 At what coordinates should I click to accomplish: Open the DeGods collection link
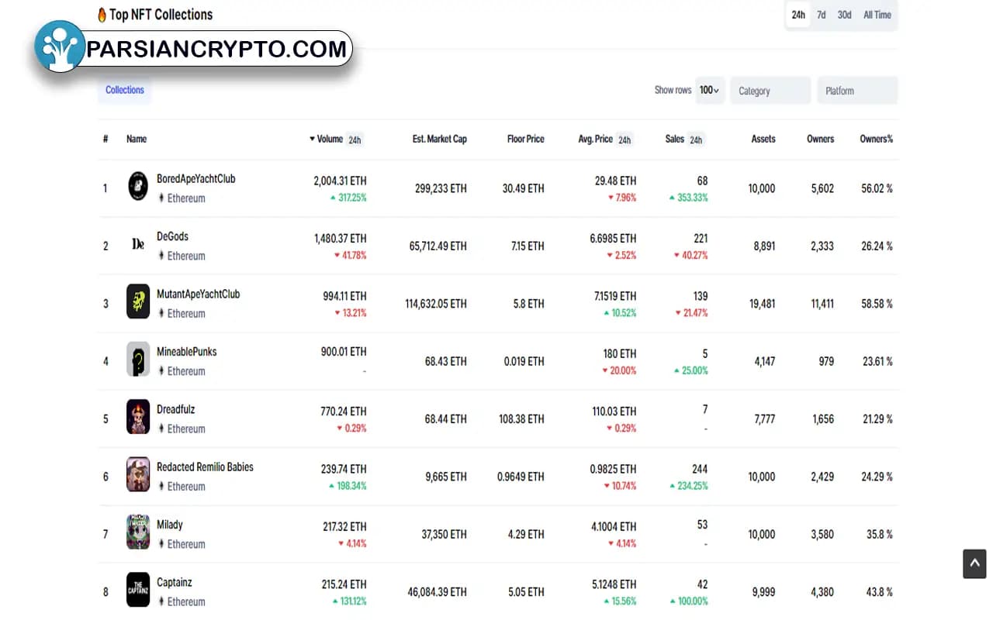point(172,236)
